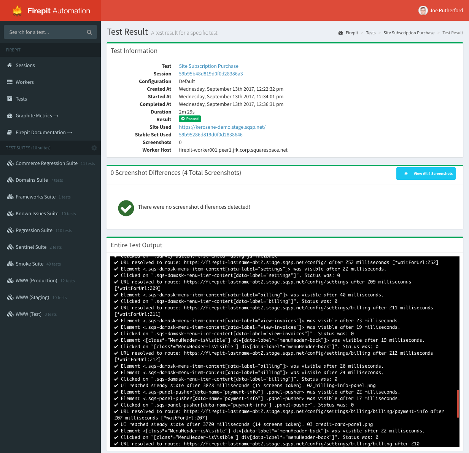
Task: Open test suites settings gear
Action: coord(94,148)
